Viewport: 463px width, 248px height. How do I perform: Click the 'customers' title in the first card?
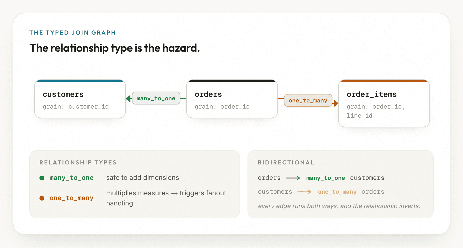63,94
